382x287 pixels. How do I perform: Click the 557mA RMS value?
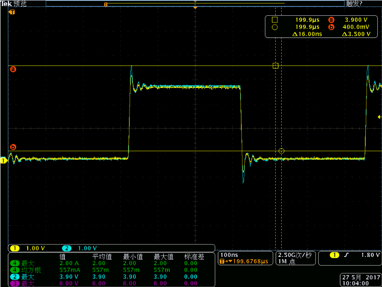coord(70,270)
